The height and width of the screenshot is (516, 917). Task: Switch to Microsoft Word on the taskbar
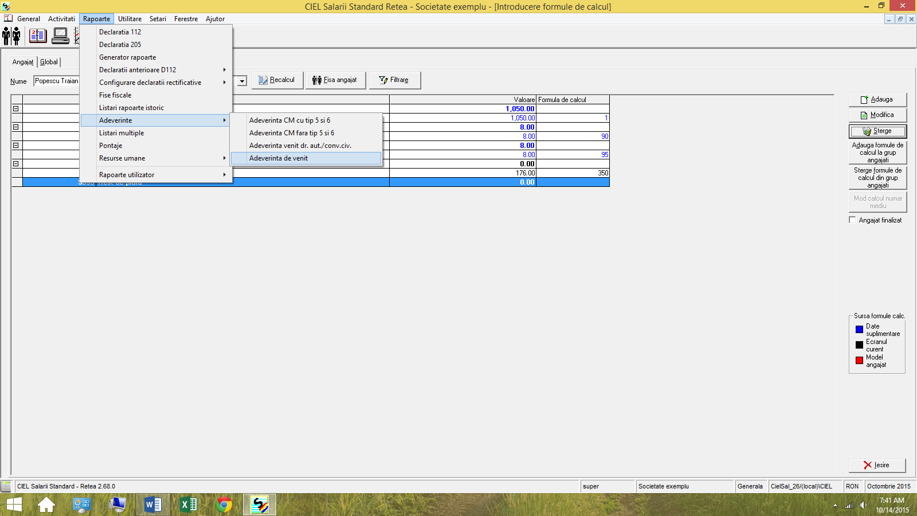click(x=153, y=505)
